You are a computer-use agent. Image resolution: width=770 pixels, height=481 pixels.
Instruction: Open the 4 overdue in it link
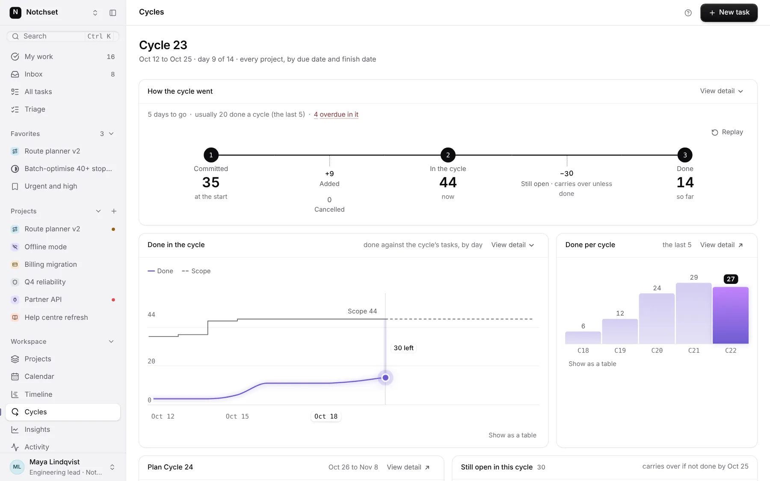336,115
